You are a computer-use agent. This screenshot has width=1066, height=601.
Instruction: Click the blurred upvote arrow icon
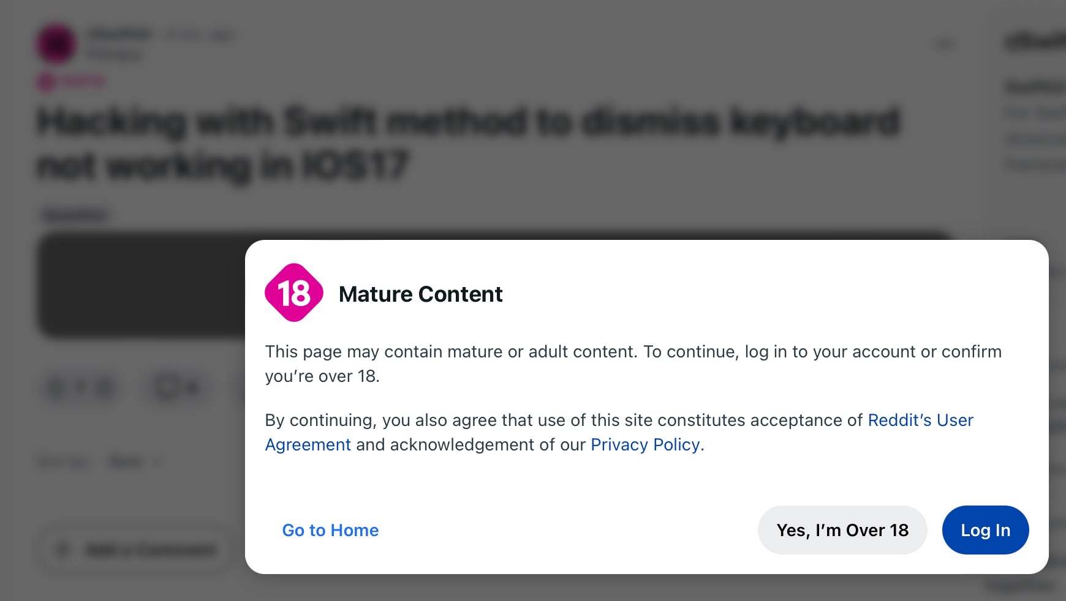[x=55, y=387]
